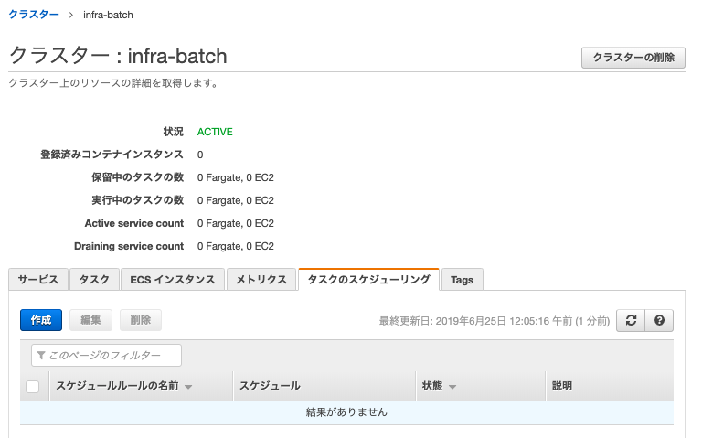Select the タスクのスケジューリング tab

click(x=369, y=280)
